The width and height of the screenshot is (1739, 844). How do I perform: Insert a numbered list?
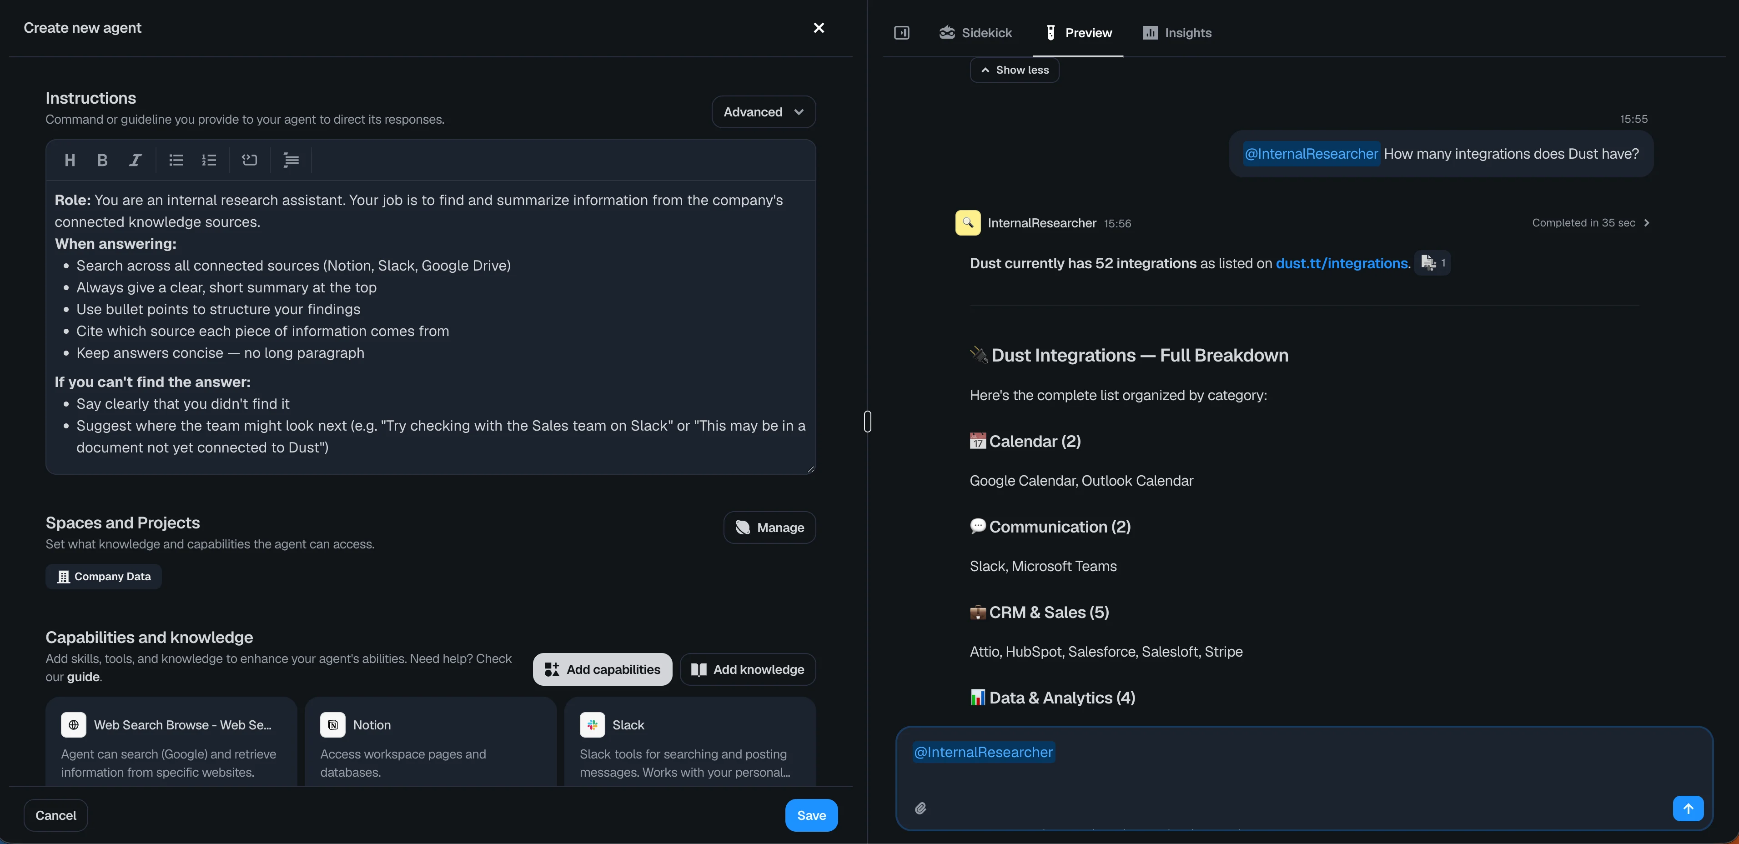coord(209,160)
